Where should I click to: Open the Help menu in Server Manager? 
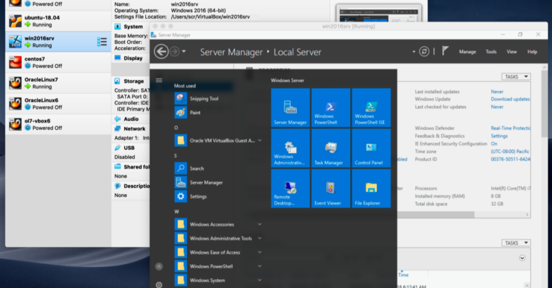point(533,51)
